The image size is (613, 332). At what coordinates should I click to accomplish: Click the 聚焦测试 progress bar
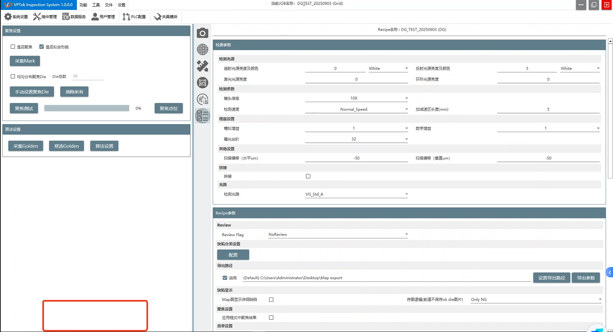87,108
